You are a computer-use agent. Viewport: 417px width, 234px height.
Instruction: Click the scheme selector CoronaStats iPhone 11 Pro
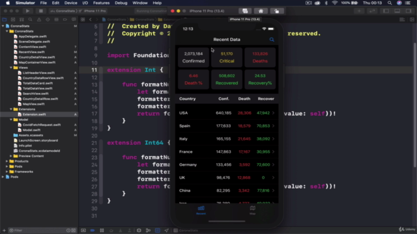78,11
